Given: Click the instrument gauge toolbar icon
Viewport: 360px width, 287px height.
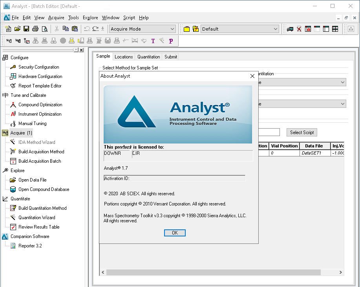Looking at the screenshot, I should point(27,41).
